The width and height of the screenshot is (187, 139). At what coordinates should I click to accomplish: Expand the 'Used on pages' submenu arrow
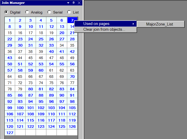[x=133, y=24]
